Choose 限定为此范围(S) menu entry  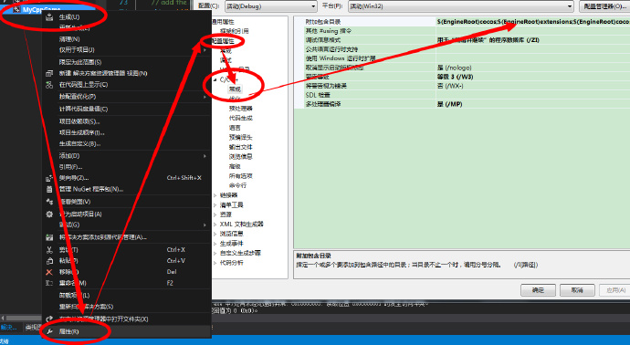tap(80, 62)
